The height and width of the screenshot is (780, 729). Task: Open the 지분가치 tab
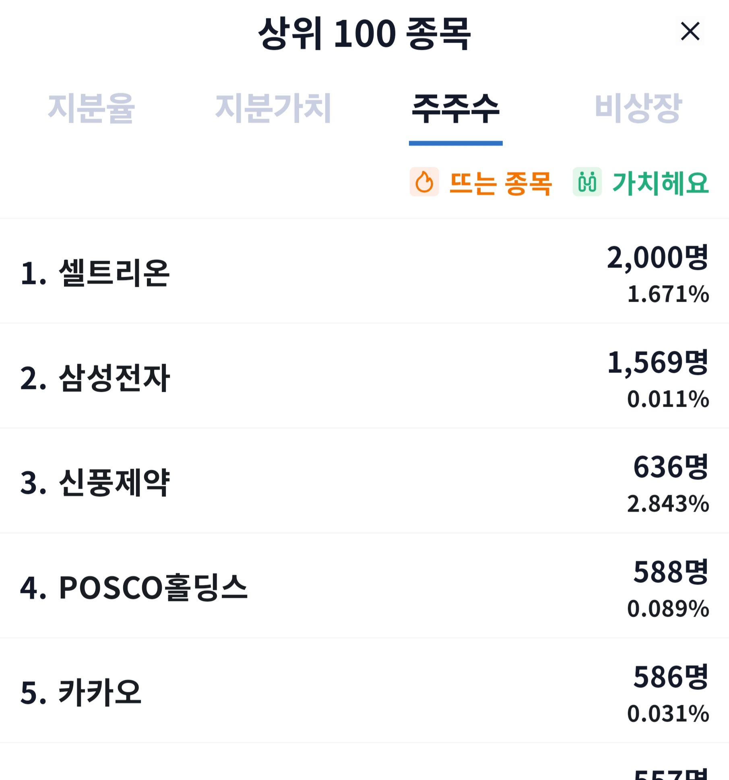point(273,108)
